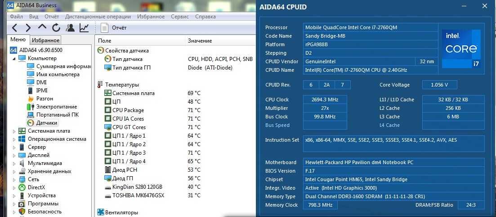Viewport: 496px width, 217px height.
Task: Click the Intel Core i7 logo in CPUID window
Action: point(461,48)
